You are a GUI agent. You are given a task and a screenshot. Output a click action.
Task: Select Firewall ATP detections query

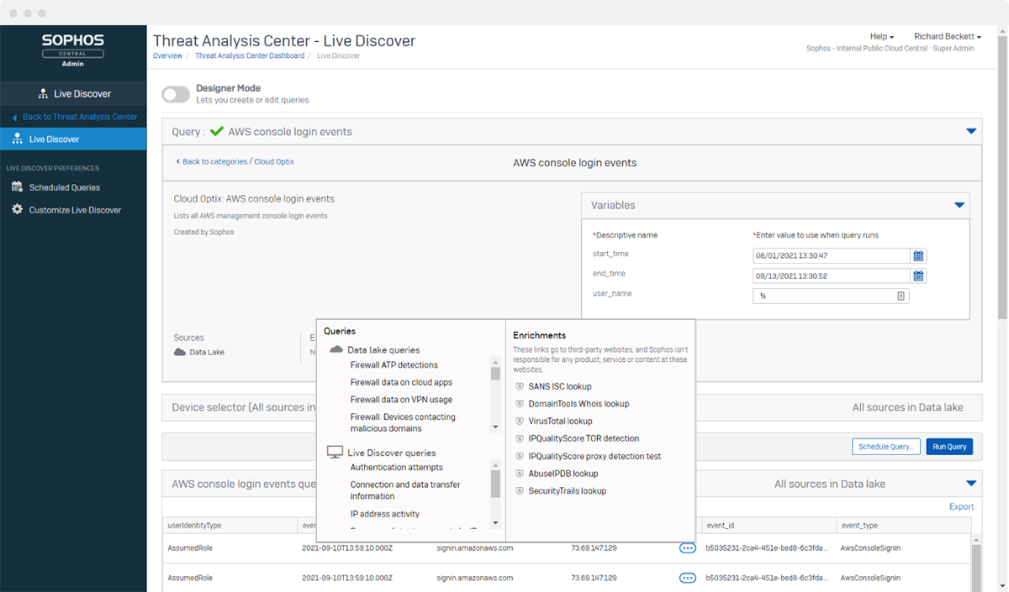coord(394,365)
